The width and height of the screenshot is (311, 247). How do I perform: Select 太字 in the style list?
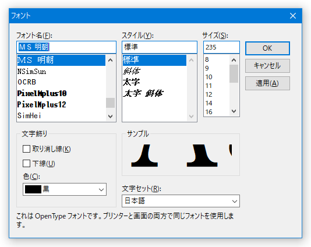click(154, 82)
